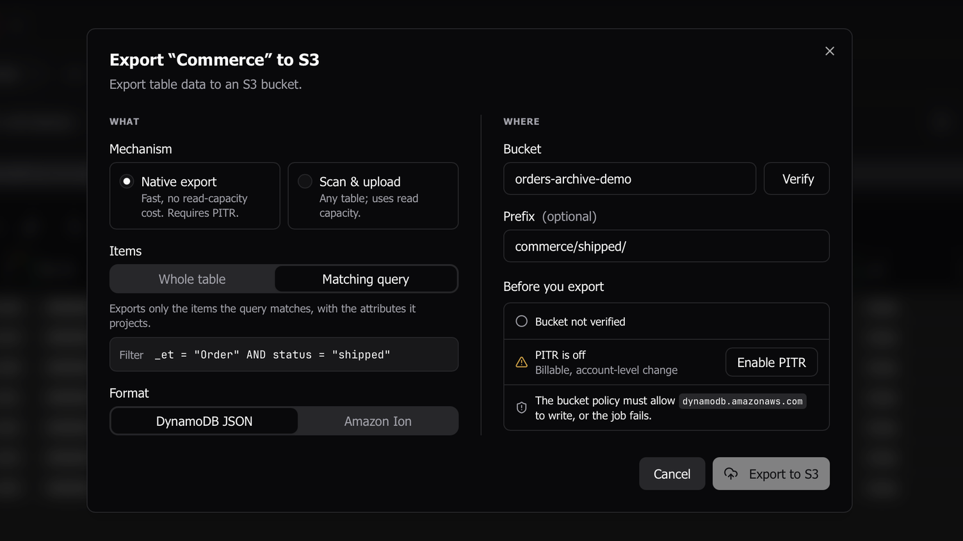The width and height of the screenshot is (963, 541).
Task: Click the "Export table data to an S3 bucket." subtitle
Action: click(x=206, y=84)
